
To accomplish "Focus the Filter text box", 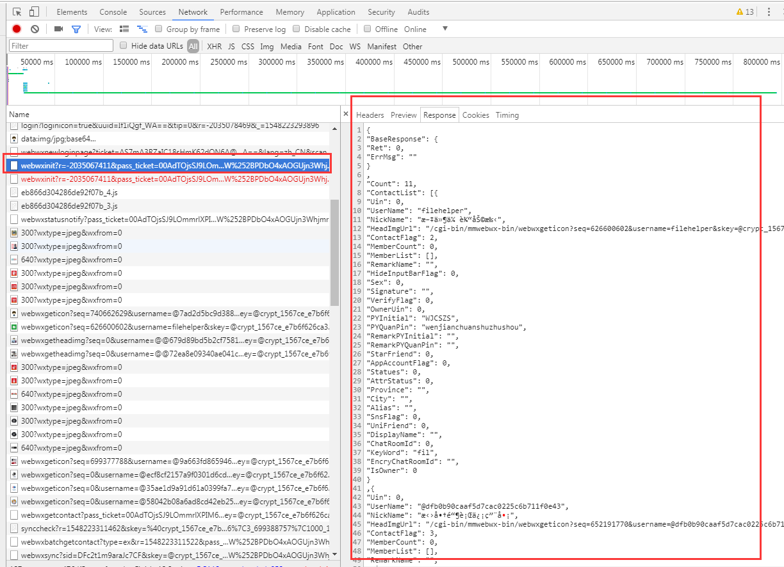I will coord(61,45).
